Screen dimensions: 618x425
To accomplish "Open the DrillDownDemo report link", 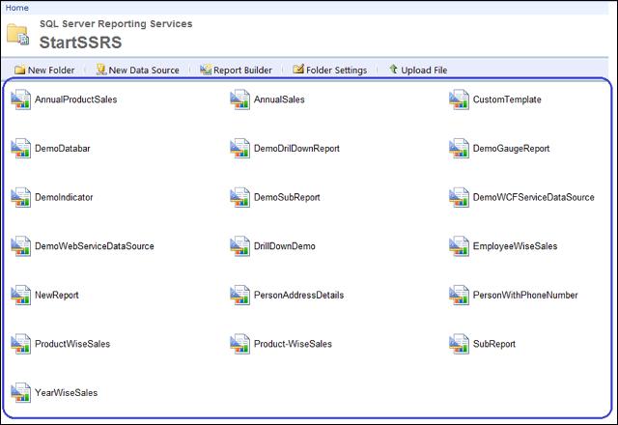I will click(285, 246).
